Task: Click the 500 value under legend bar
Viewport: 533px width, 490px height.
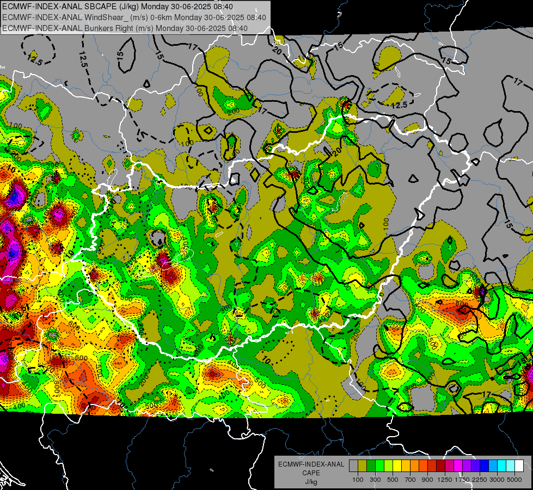Action: click(393, 480)
